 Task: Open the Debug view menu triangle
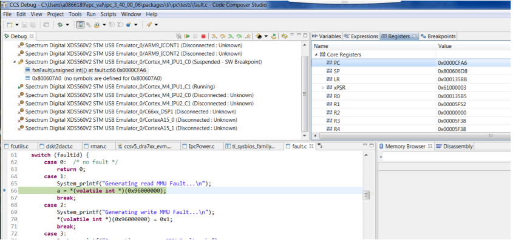click(x=292, y=35)
